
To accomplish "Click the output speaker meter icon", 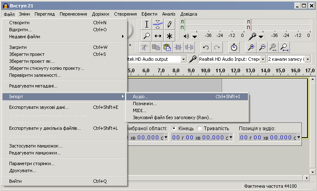I will tap(186, 36).
